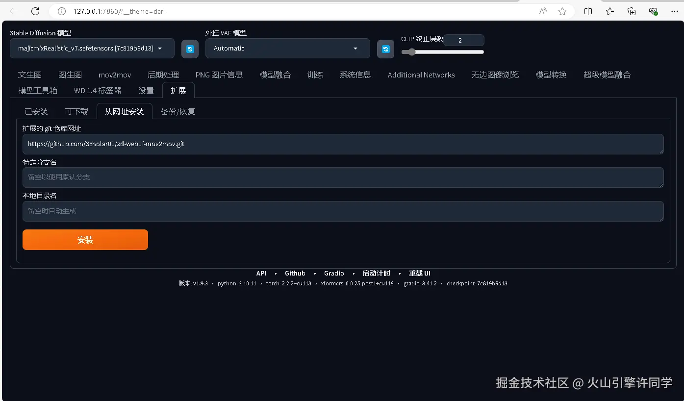Open browser settings and more menu
This screenshot has width=684, height=401.
click(674, 11)
